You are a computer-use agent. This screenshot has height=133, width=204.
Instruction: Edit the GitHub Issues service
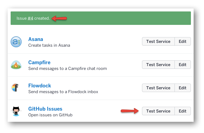182,111
